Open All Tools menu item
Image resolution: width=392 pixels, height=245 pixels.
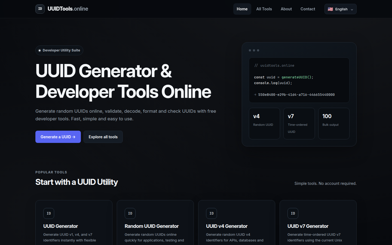click(x=264, y=9)
